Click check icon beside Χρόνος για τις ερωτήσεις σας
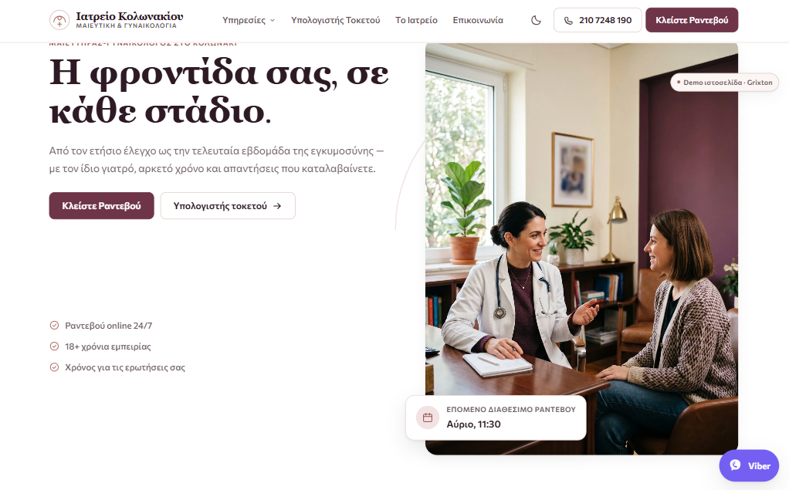 (x=54, y=367)
